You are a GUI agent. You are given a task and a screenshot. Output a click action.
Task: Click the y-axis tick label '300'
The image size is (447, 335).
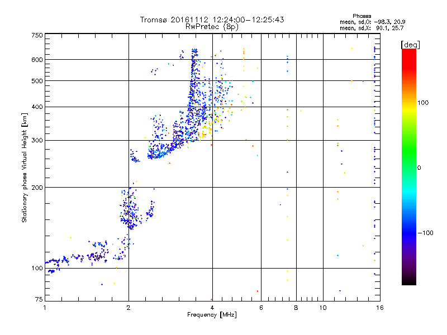[37, 140]
